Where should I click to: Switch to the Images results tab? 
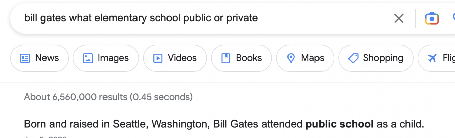pyautogui.click(x=113, y=58)
